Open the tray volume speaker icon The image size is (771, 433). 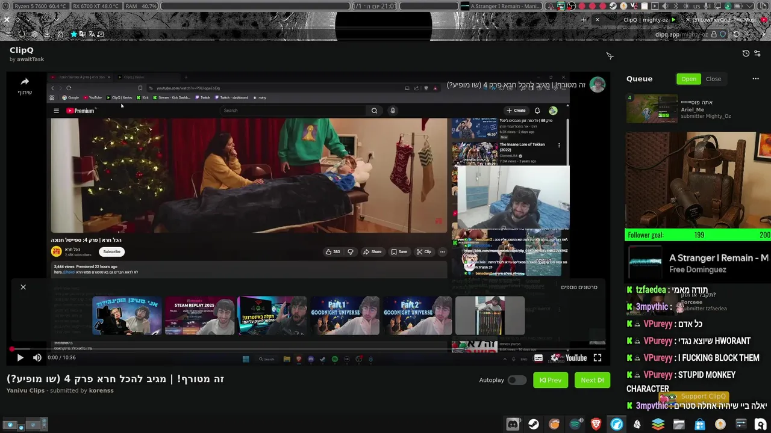point(665,6)
